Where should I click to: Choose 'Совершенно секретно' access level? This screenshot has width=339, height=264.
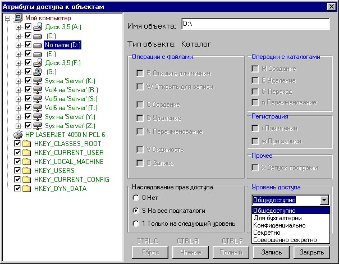point(291,240)
